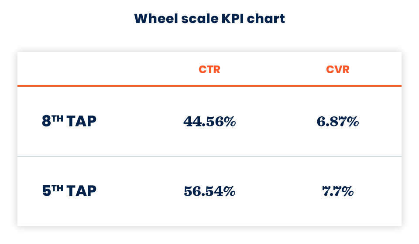419x244 pixels.
Task: Click the orange header divider line
Action: pos(209,86)
